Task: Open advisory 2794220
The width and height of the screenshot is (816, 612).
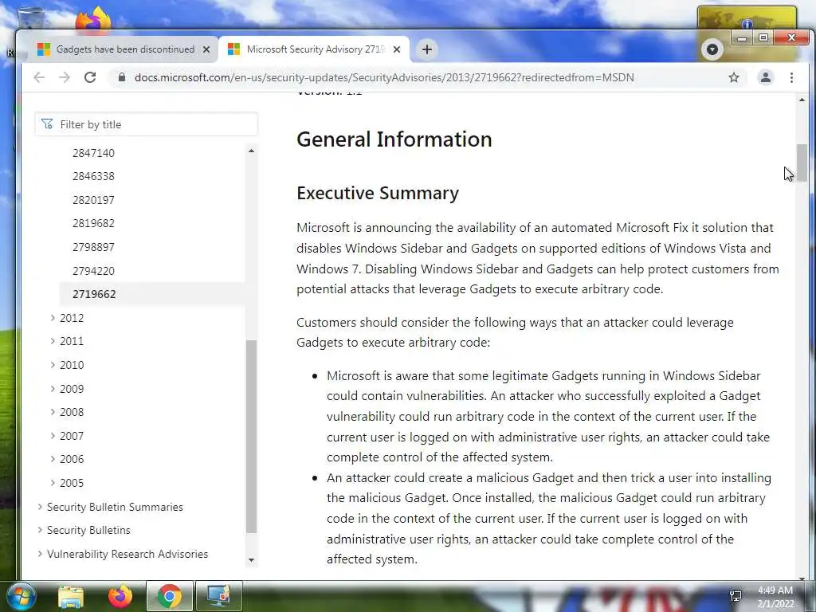Action: (x=94, y=271)
